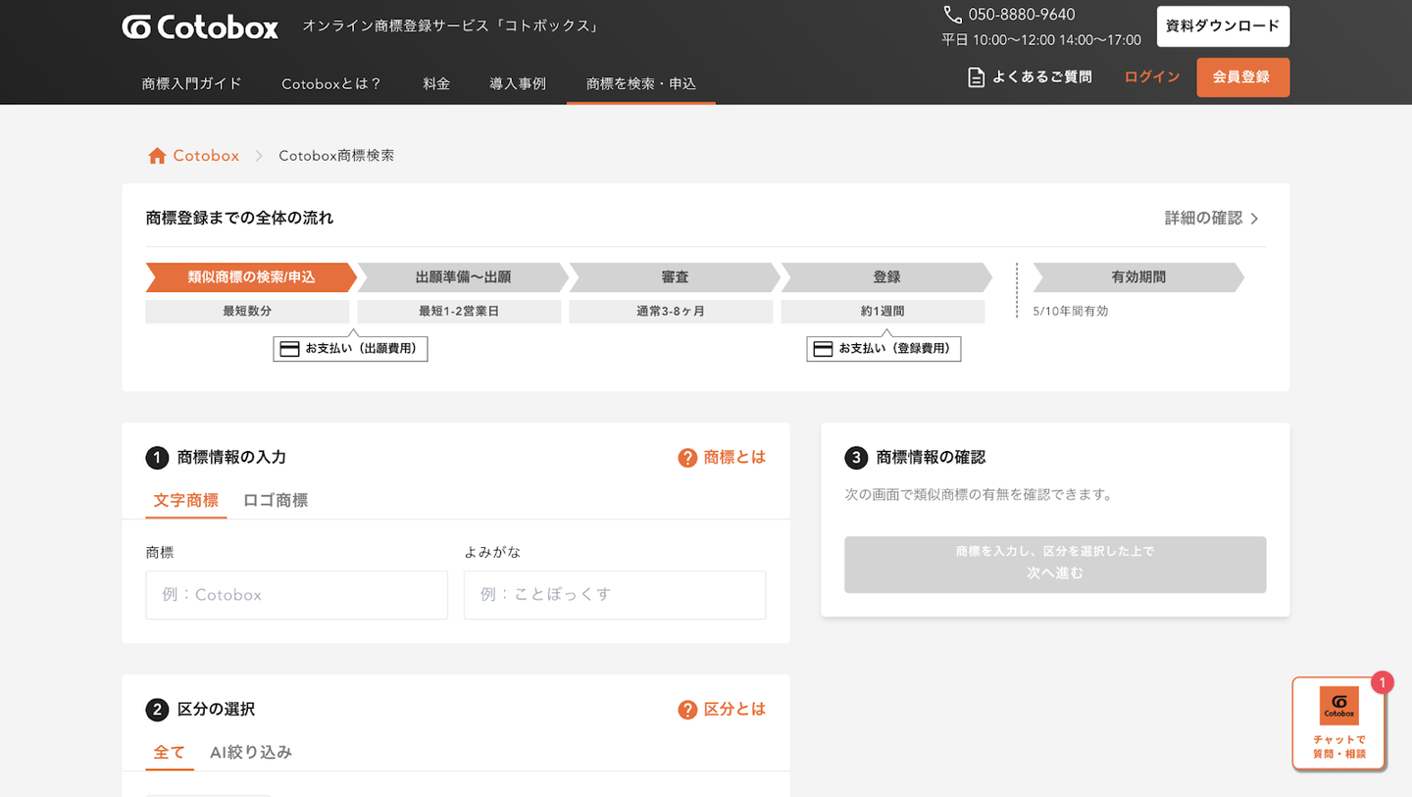Select the AI絞り込み tab
The width and height of the screenshot is (1412, 797).
click(x=251, y=753)
